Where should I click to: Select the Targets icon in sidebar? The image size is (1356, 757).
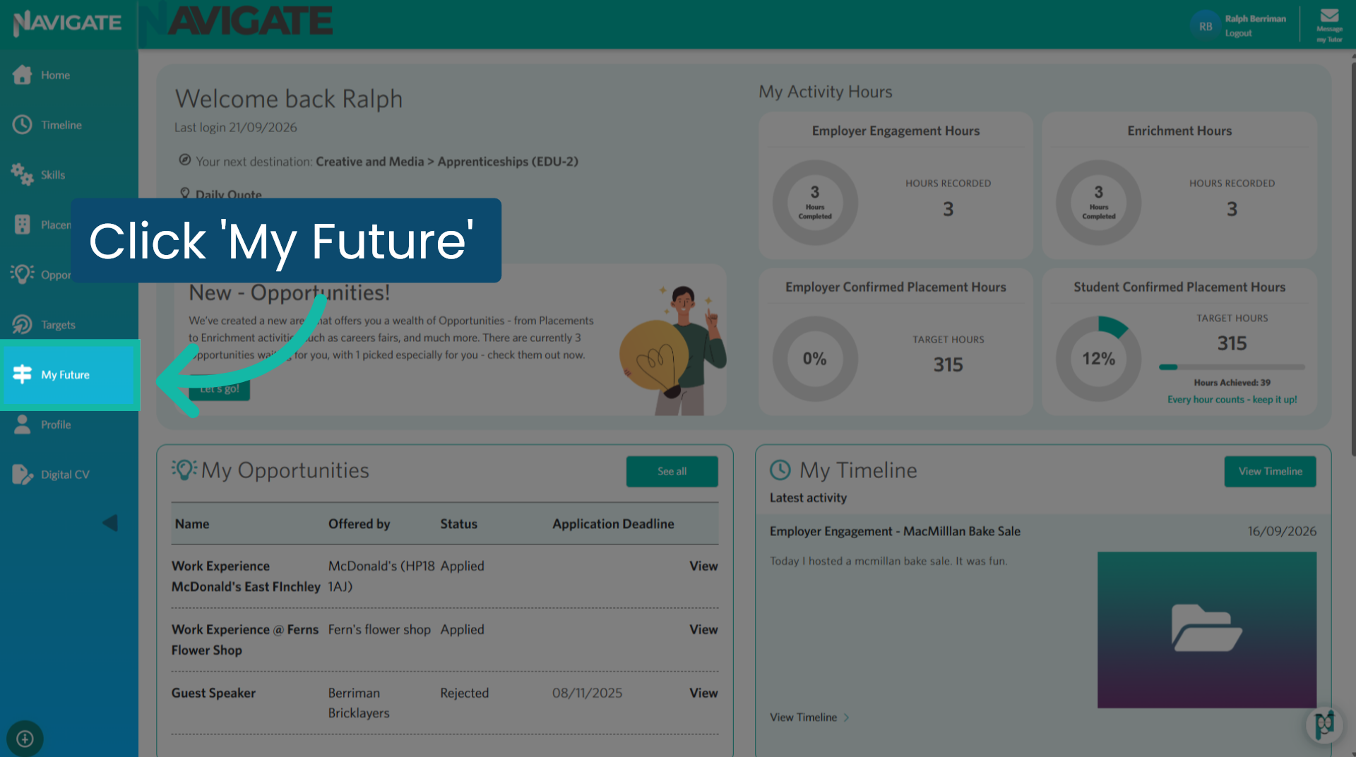(x=22, y=324)
